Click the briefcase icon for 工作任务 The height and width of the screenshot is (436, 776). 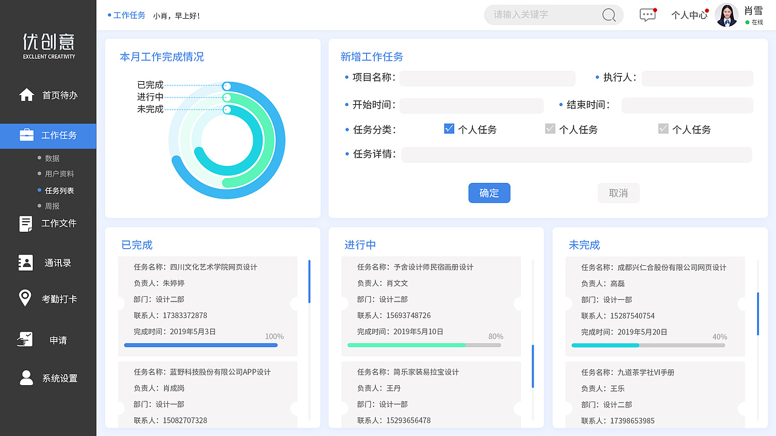[27, 135]
